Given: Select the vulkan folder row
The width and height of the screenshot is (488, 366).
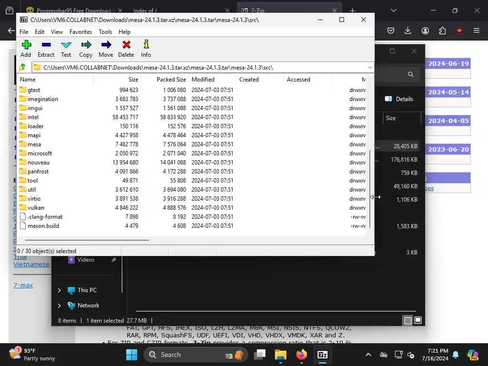Looking at the screenshot, I should [x=193, y=208].
